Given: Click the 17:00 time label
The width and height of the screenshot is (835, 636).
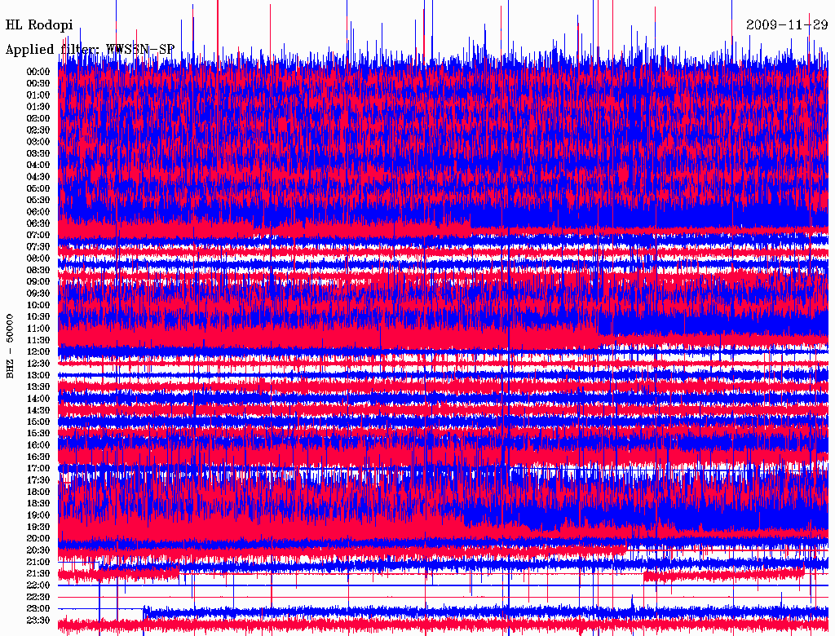Looking at the screenshot, I should pyautogui.click(x=38, y=468).
